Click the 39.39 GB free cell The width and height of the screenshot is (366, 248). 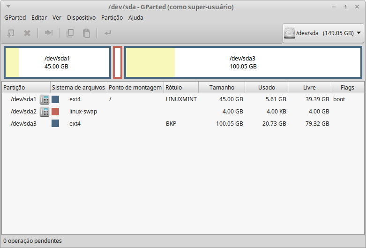click(x=317, y=99)
